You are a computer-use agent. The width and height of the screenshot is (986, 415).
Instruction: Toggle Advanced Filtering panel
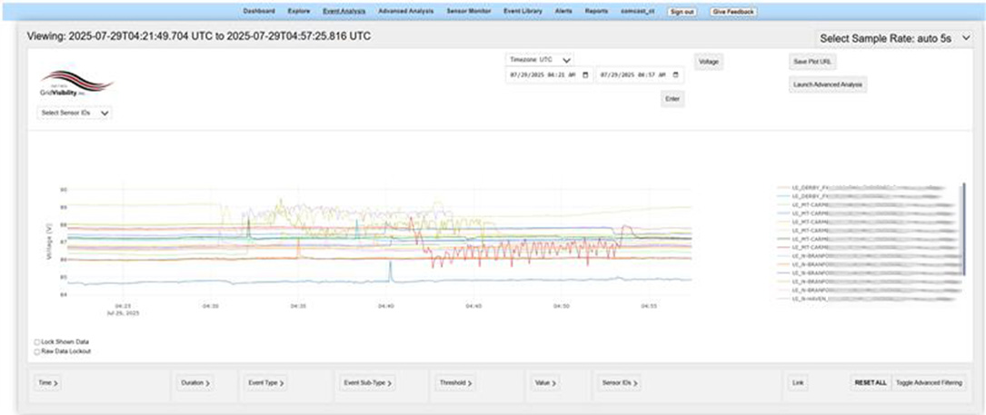928,383
